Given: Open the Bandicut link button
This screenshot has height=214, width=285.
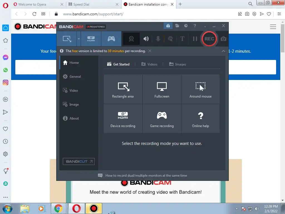Looking at the screenshot, I should pyautogui.click(x=79, y=161).
